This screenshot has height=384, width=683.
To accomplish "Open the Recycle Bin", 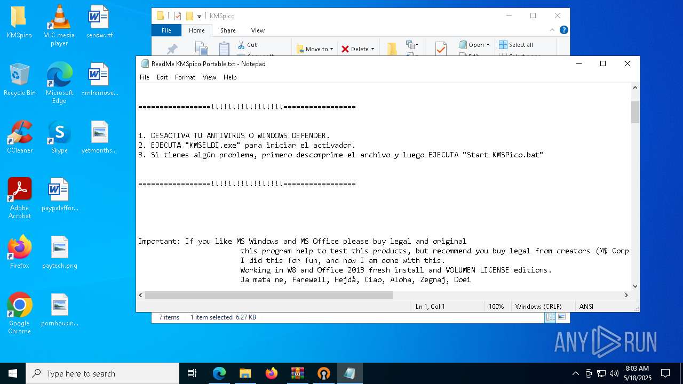I will click(x=20, y=80).
